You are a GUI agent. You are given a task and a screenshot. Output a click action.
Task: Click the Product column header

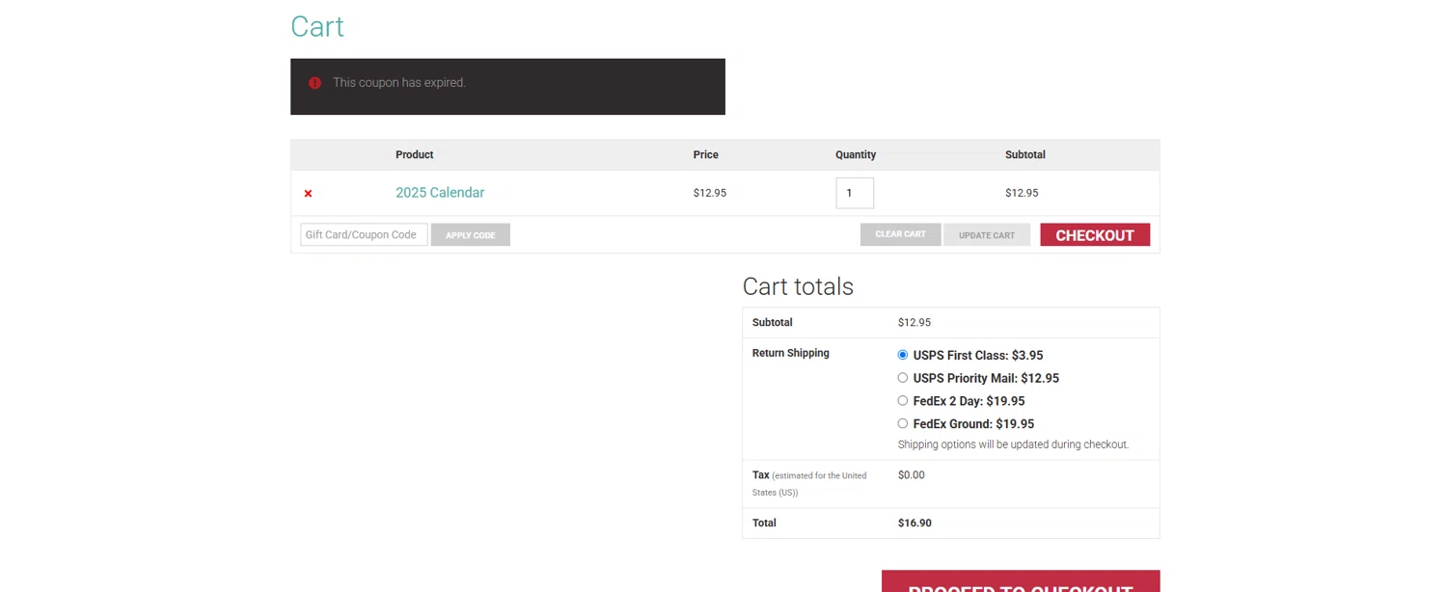(415, 154)
